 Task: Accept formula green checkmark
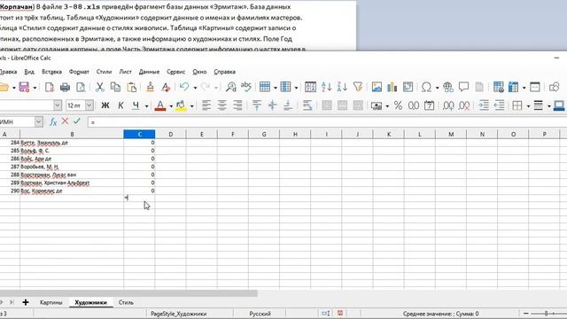[x=77, y=121]
